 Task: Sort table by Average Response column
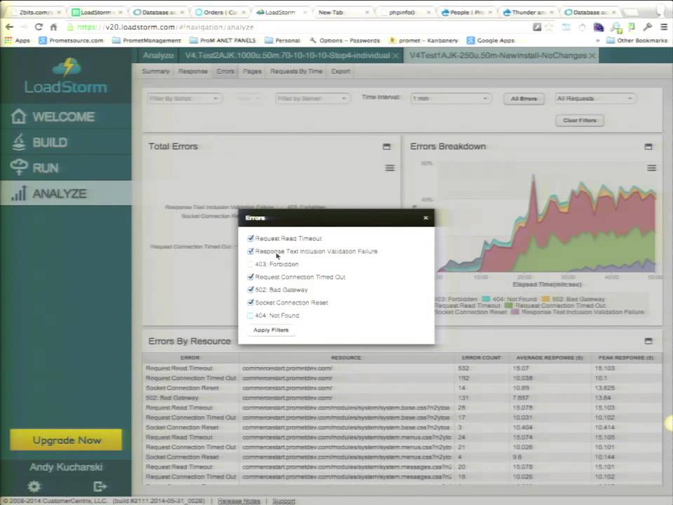point(549,358)
